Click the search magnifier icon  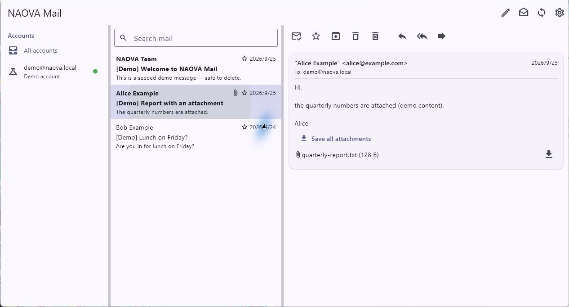[124, 38]
